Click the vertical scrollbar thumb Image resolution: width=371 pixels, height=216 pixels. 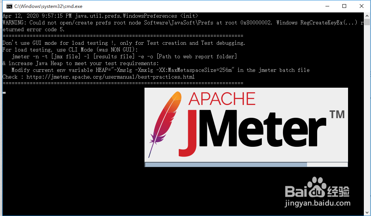coord(367,22)
